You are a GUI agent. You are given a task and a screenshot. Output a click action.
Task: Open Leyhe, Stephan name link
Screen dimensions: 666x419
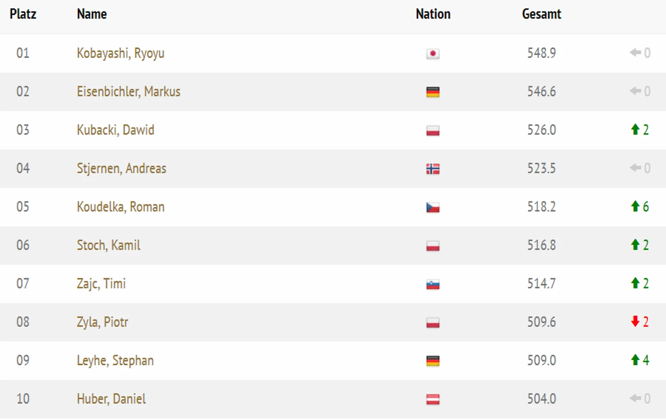[115, 361]
